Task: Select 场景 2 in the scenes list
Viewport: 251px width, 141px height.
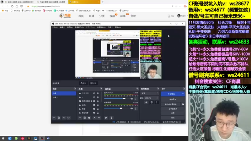Action: point(64,97)
